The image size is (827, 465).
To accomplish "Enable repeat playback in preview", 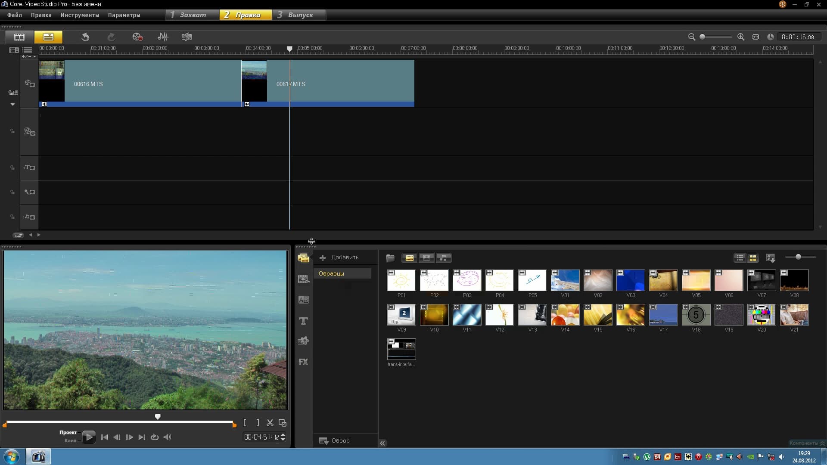I will [155, 437].
